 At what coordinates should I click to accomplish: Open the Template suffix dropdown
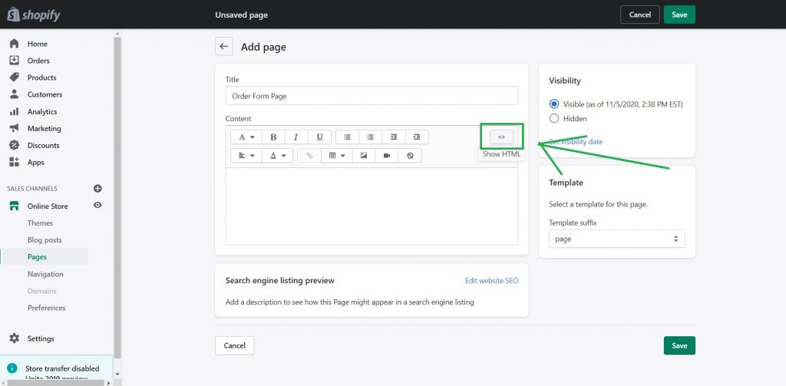[x=616, y=239]
